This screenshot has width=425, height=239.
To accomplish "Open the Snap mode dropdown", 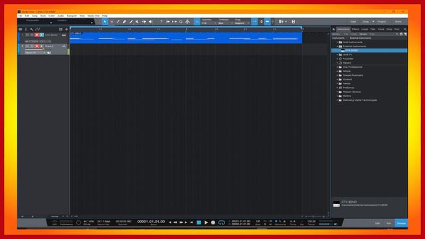I will click(242, 23).
